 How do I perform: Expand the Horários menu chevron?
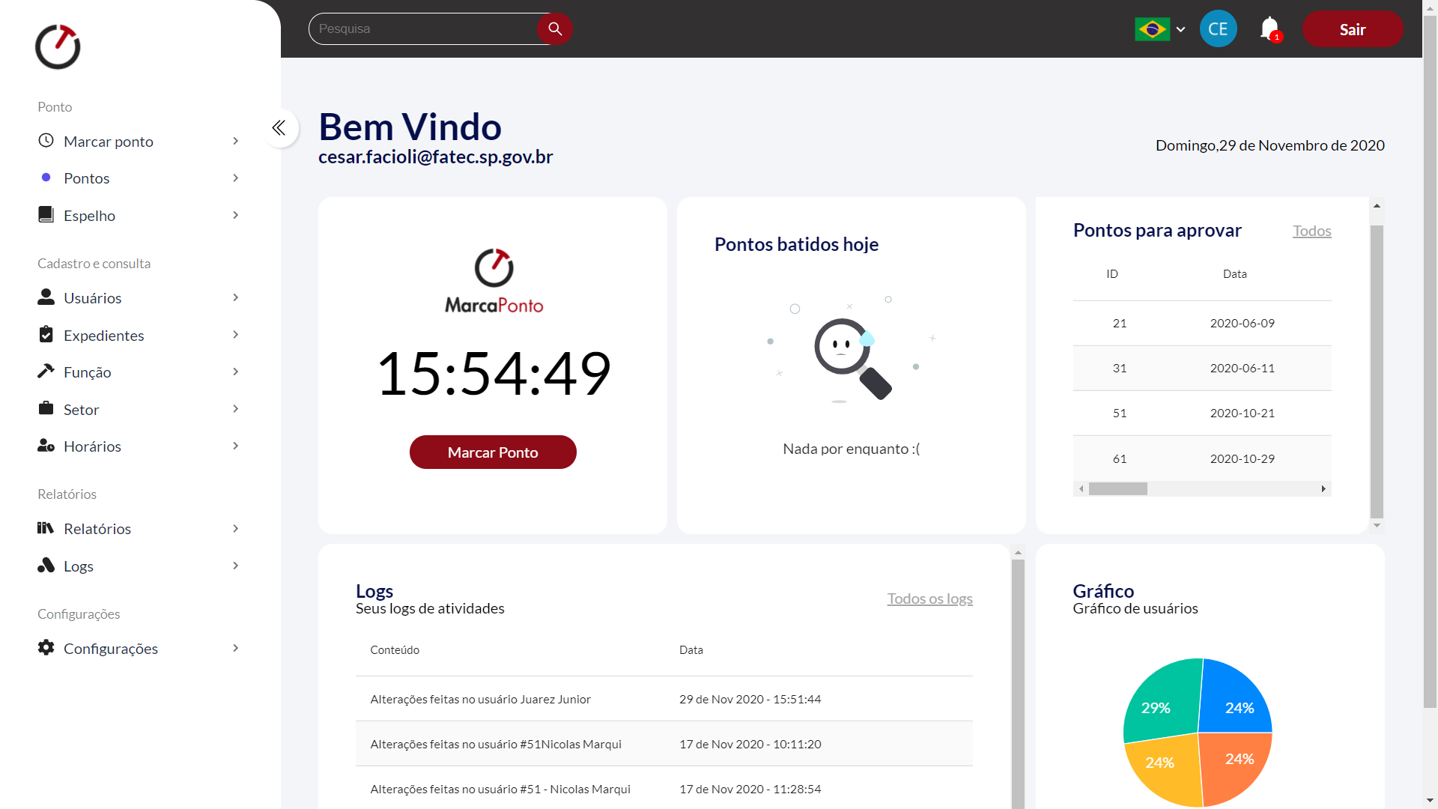(x=235, y=446)
